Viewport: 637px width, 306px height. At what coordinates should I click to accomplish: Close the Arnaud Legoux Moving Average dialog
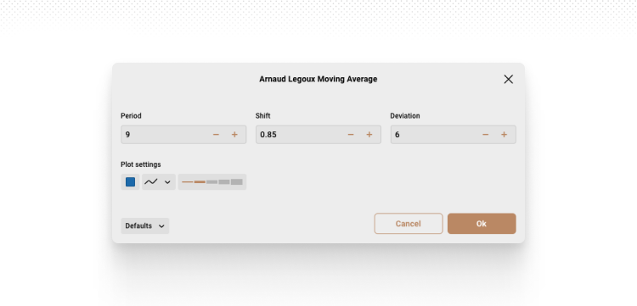[508, 79]
